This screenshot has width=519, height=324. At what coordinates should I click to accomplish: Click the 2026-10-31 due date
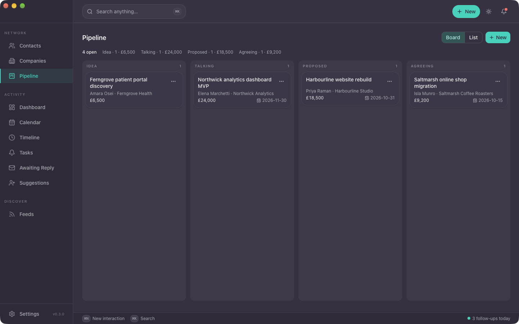tap(380, 98)
